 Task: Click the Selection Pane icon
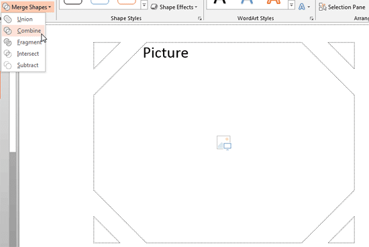tap(323, 7)
